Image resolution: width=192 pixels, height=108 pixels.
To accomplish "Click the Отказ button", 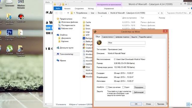I will [148, 104].
